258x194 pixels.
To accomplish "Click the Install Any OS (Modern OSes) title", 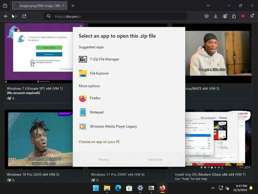I will (x=210, y=175).
